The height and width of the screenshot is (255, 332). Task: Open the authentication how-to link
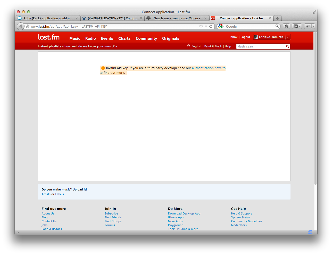click(209, 68)
